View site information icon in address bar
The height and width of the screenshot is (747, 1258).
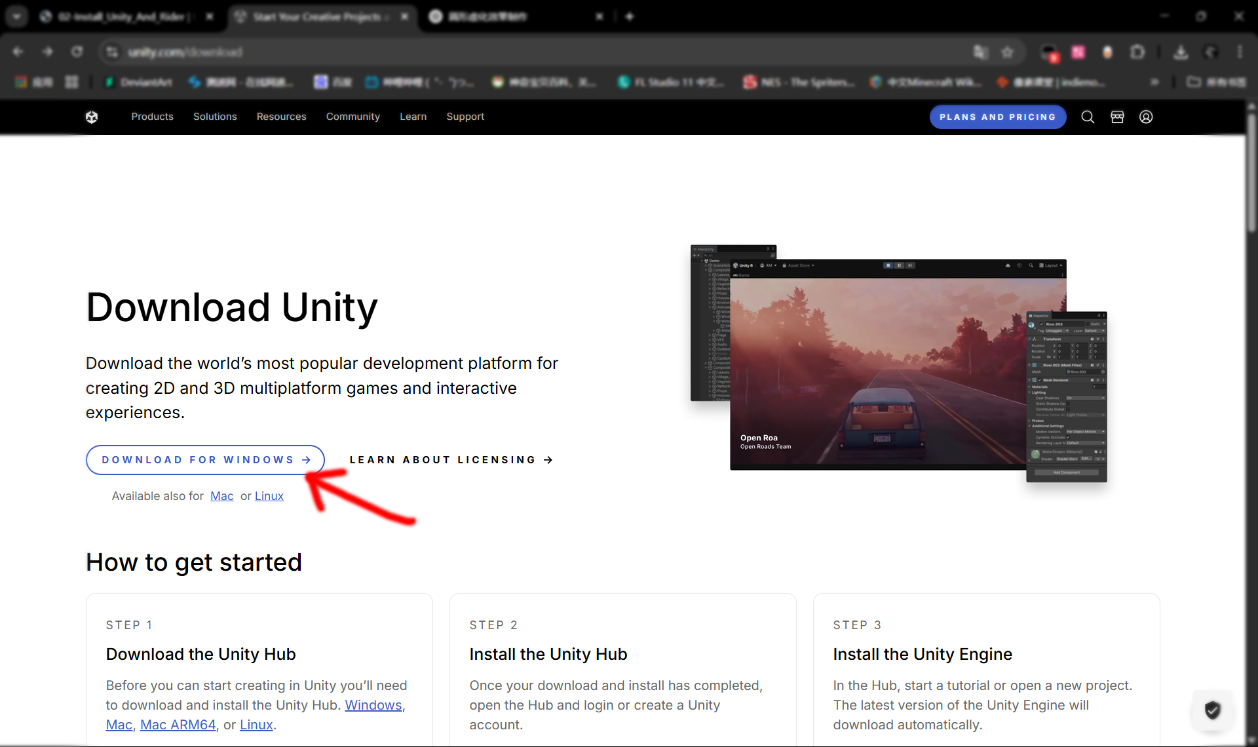113,52
